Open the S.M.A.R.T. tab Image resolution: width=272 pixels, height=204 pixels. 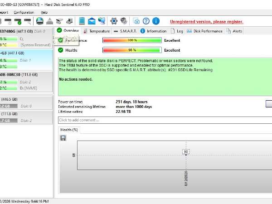pyautogui.click(x=125, y=31)
